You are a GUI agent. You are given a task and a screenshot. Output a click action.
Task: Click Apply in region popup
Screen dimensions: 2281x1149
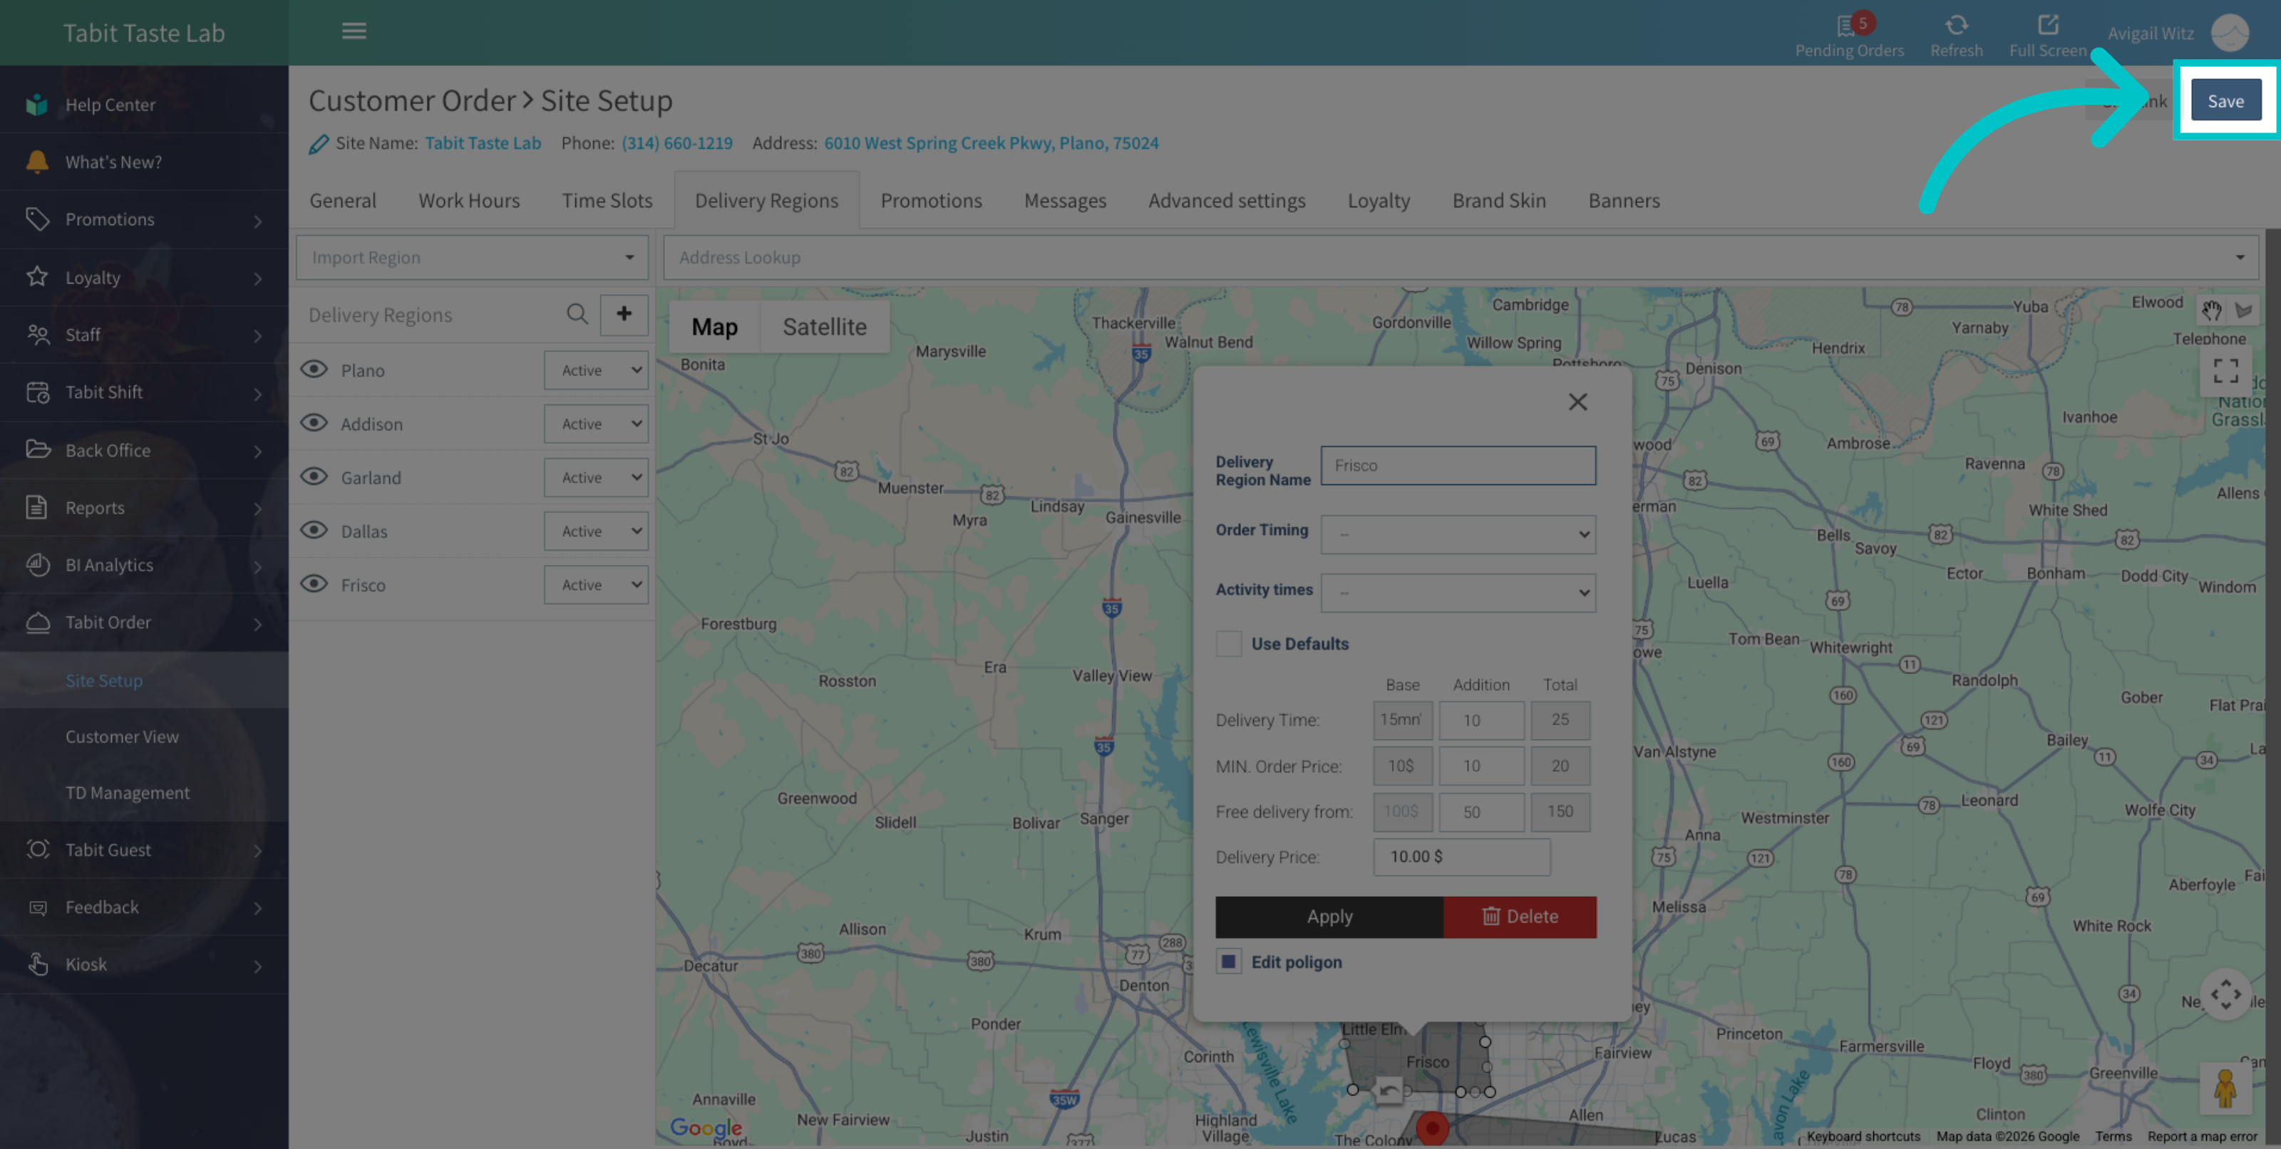(x=1329, y=916)
